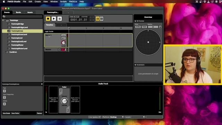Select the Orbit view button in 3D Preview
Image resolution: width=222 pixels, height=125 pixels.
[x=138, y=27]
